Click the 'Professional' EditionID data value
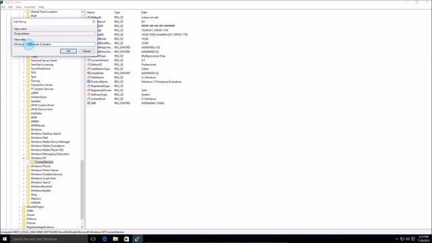This screenshot has width=432, height=243. (x=148, y=65)
